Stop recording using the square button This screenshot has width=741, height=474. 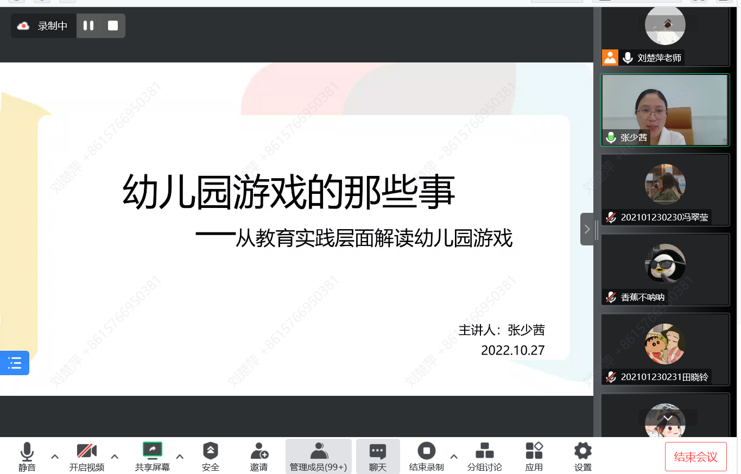tap(113, 26)
